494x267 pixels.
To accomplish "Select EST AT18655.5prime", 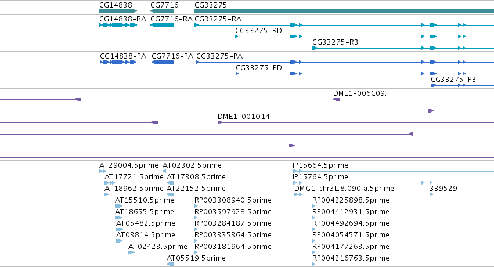I will (x=145, y=212).
